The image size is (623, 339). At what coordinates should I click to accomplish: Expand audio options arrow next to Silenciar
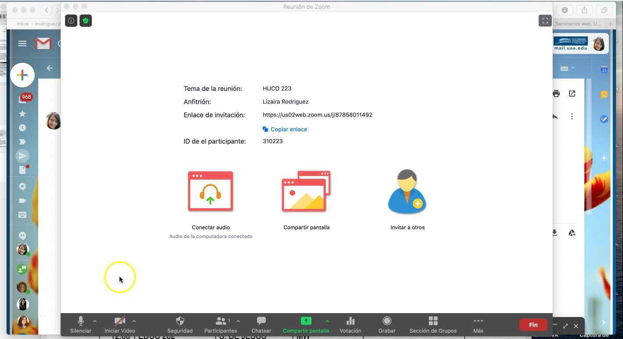(95, 321)
